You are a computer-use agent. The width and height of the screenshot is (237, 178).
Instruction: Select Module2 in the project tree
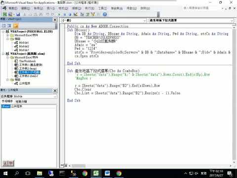point(24,46)
